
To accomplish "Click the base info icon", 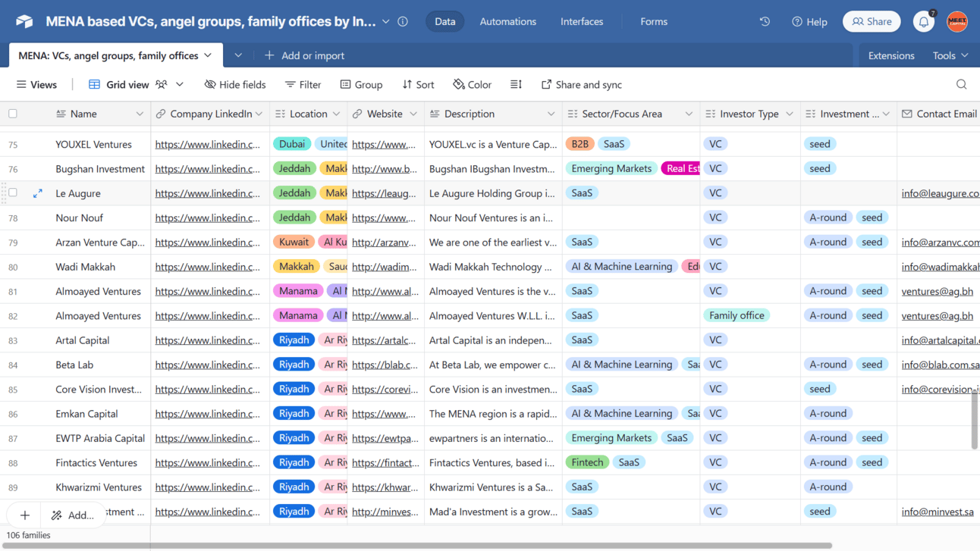I will (403, 21).
